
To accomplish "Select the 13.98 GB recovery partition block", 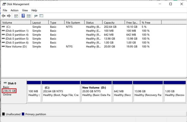I will coord(148,91).
